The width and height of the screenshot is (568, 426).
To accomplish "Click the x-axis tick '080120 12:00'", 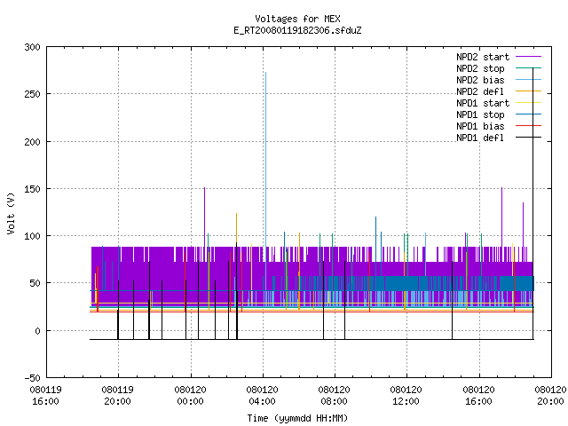I will [x=406, y=396].
